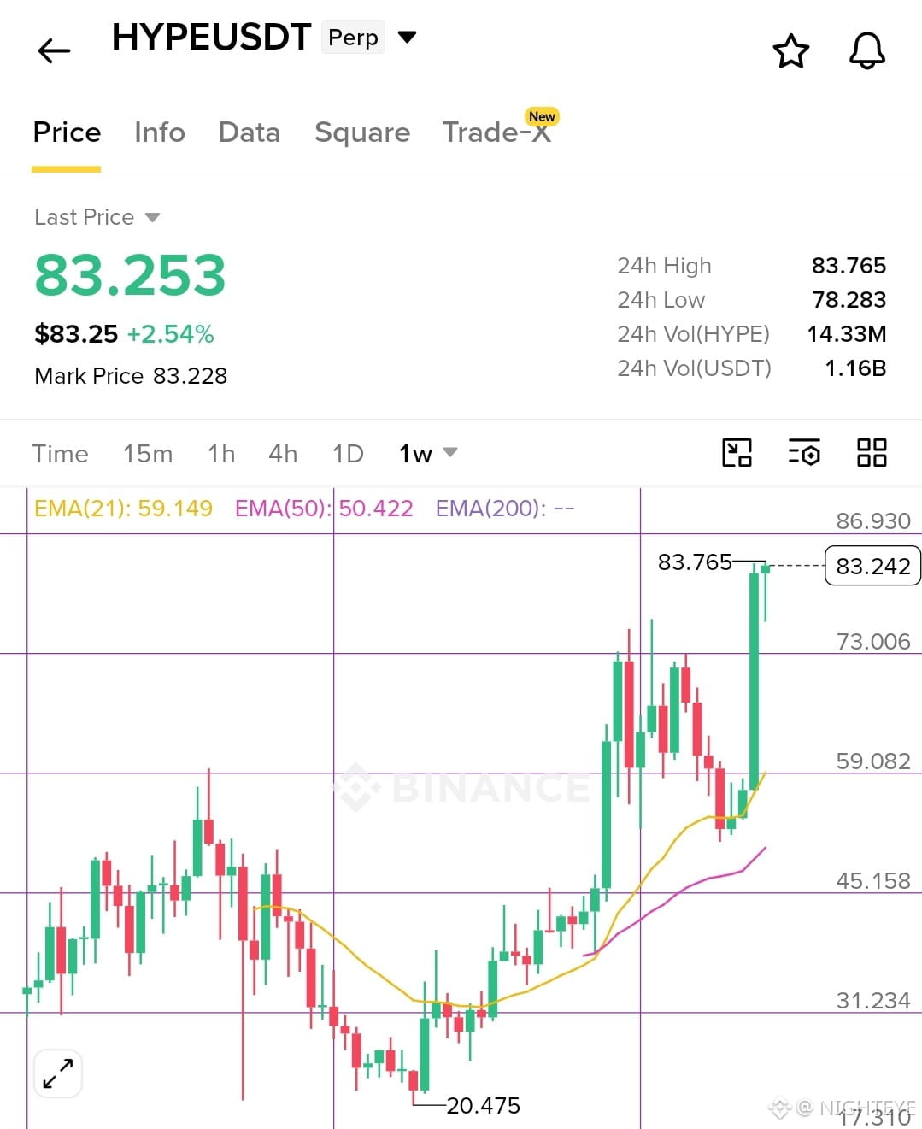
Task: Click the large last price 83.253
Action: click(x=130, y=275)
